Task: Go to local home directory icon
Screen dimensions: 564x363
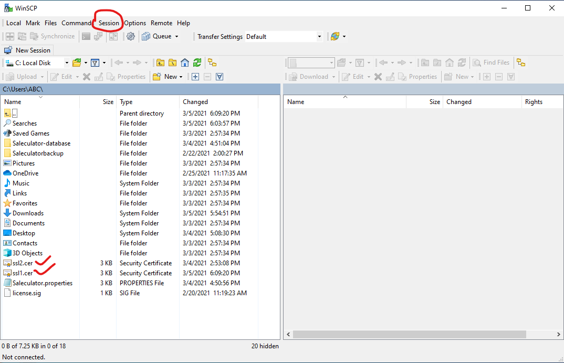Action: pos(185,63)
